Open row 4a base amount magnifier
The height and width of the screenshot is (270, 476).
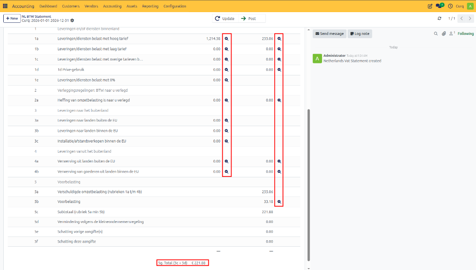226,161
